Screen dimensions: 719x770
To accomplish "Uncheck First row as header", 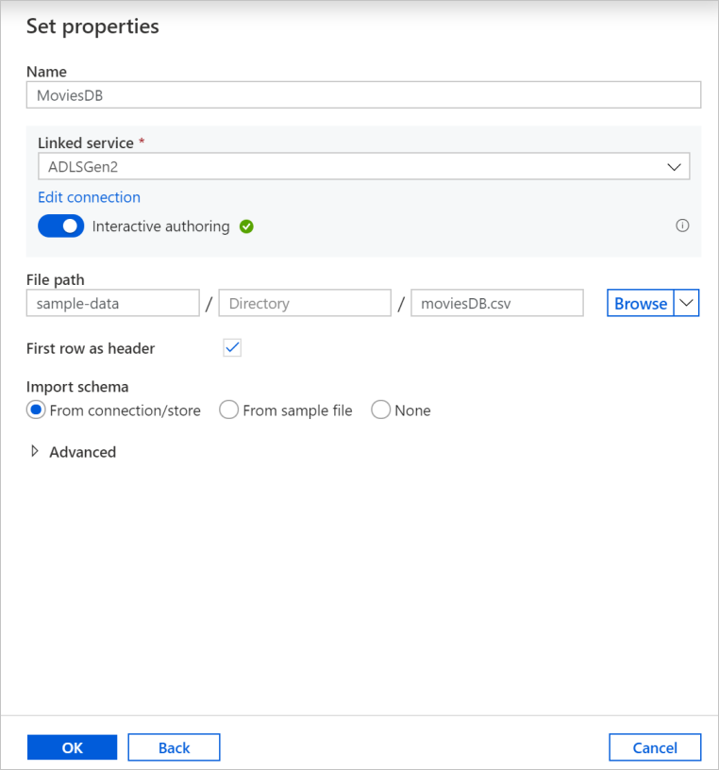I will pos(231,347).
